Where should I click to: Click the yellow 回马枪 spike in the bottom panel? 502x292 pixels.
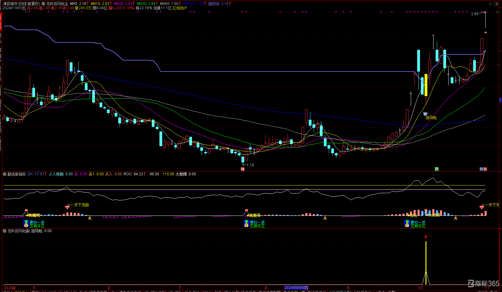click(426, 263)
